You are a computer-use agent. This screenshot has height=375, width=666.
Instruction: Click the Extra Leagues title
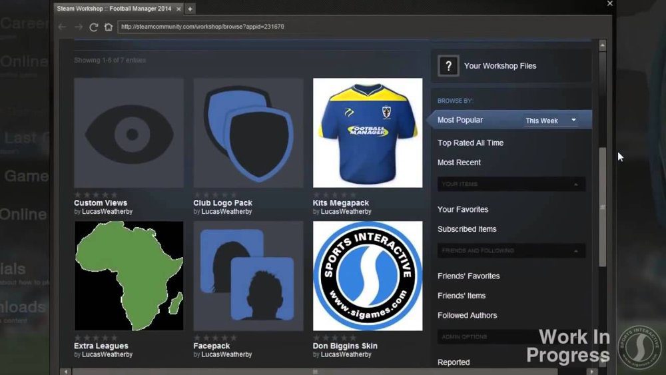click(101, 346)
